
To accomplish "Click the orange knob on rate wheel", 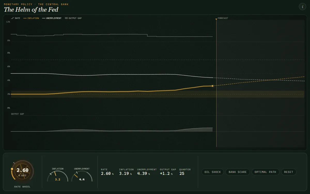I will [12, 169].
